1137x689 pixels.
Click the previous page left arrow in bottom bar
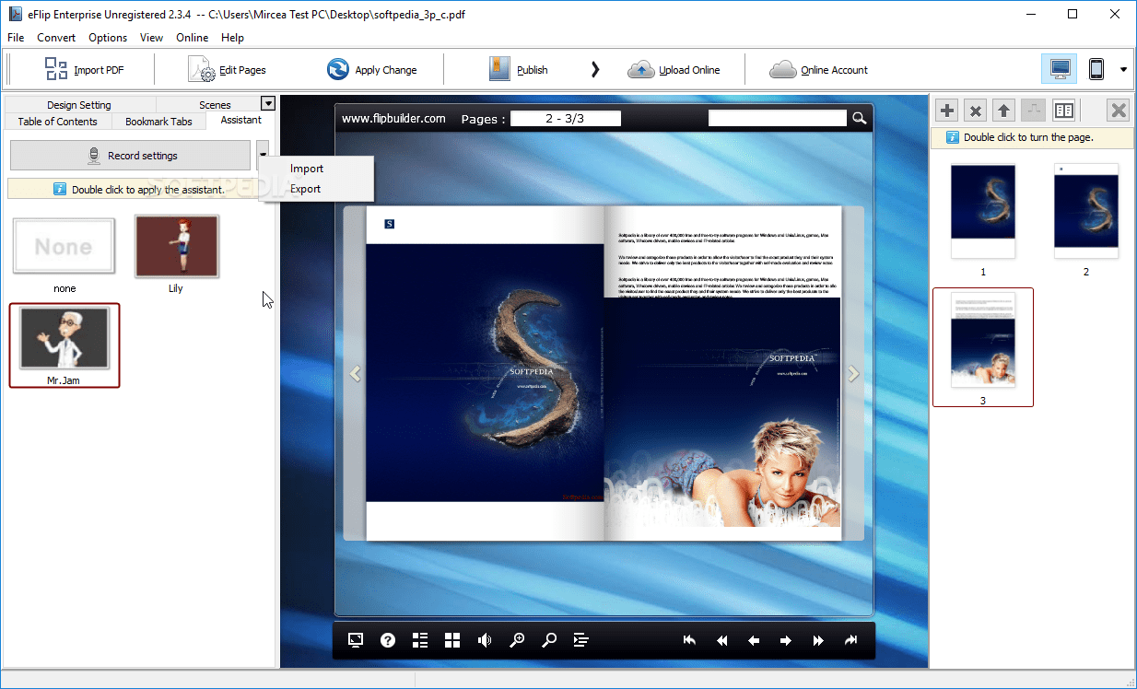(754, 640)
